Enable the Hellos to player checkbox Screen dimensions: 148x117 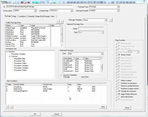pyautogui.click(x=119, y=80)
